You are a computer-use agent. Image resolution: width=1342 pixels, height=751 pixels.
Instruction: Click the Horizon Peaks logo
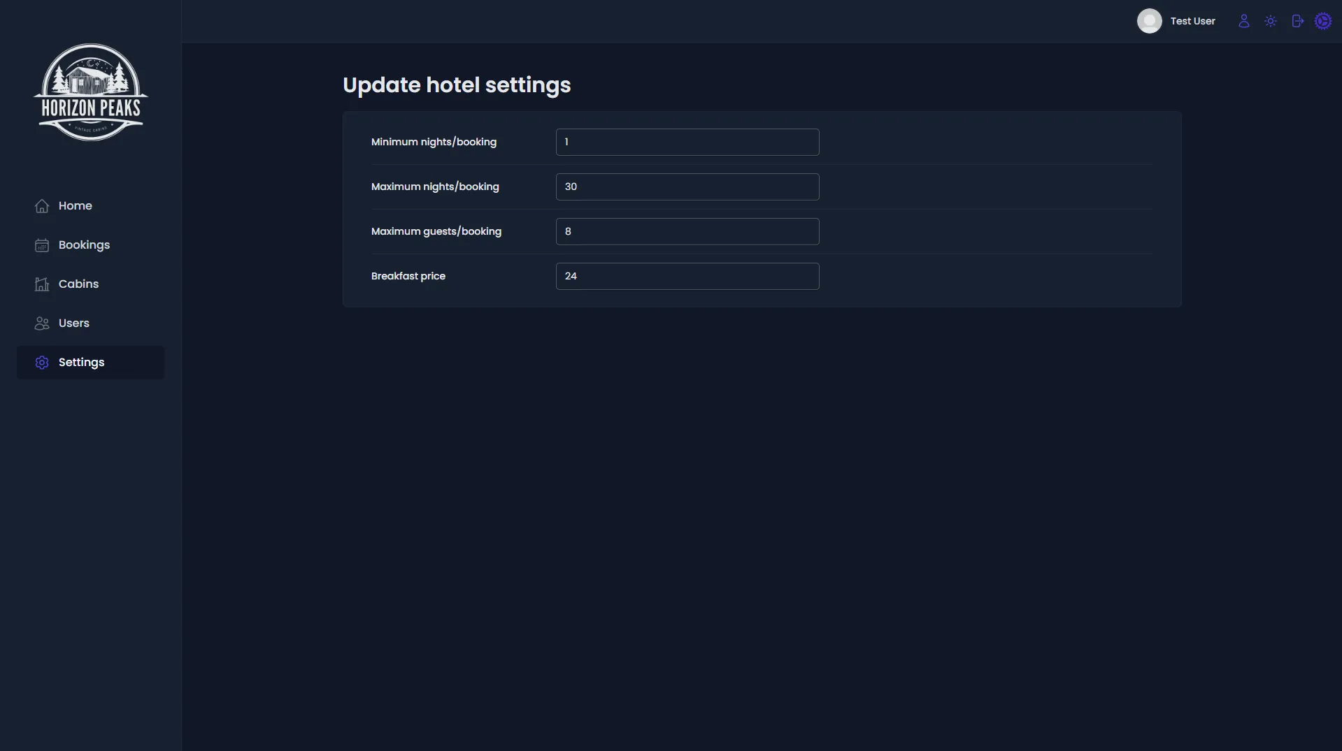point(91,92)
